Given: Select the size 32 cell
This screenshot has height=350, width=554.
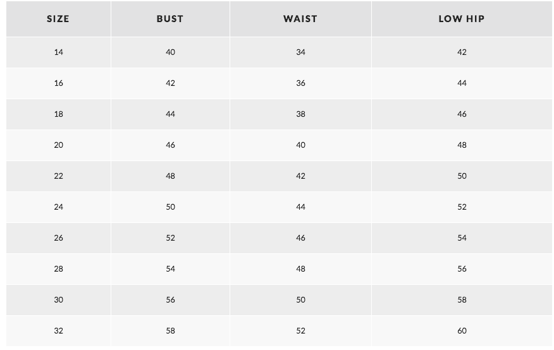Looking at the screenshot, I should 58,331.
